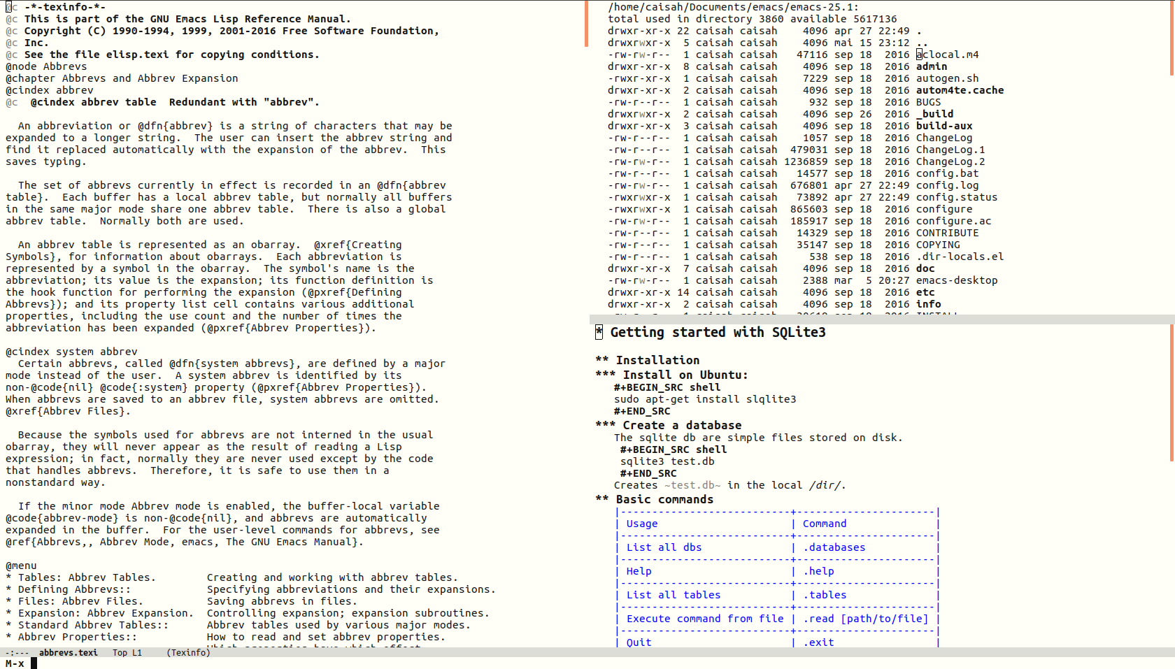The image size is (1175, 669).
Task: Fold the 'Install on Ubuntu:' subheading
Action: point(671,375)
